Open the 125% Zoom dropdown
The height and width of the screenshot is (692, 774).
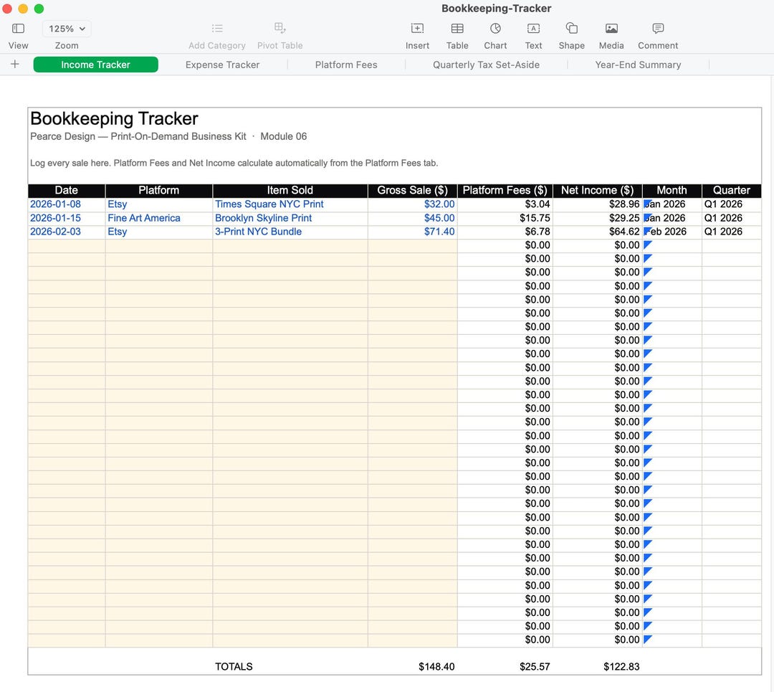coord(67,29)
